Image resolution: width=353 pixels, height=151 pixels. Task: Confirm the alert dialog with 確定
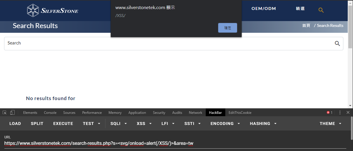pos(228,28)
